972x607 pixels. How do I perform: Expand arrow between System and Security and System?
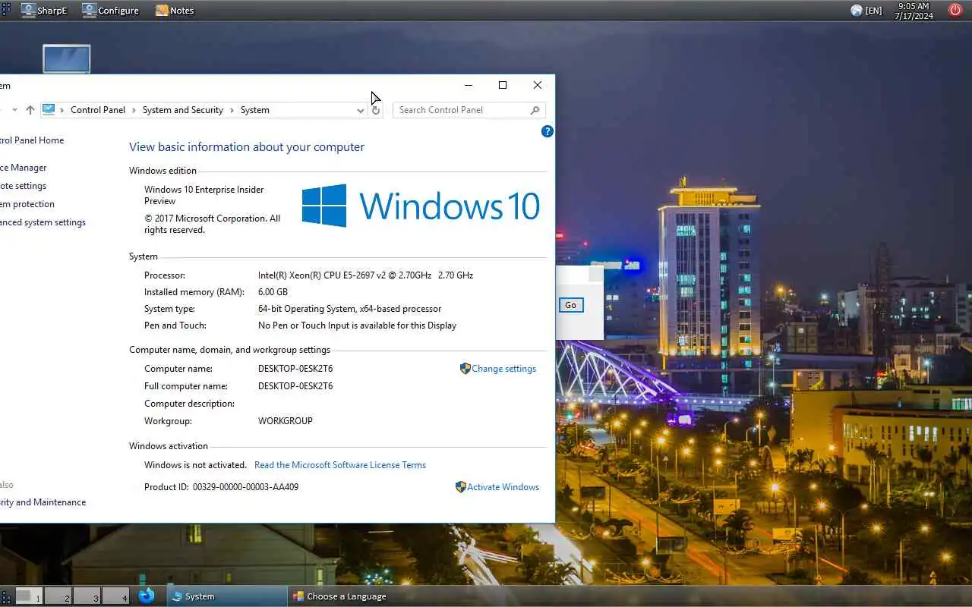click(x=232, y=110)
